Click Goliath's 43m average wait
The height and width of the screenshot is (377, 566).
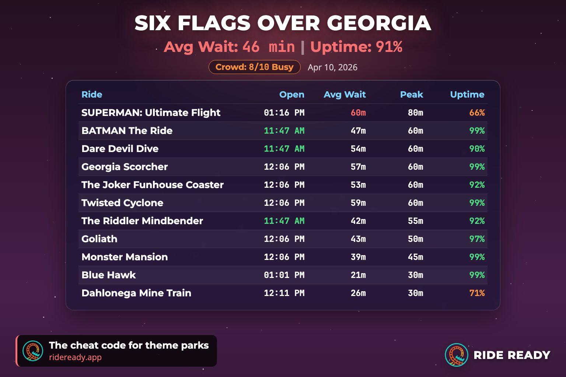(x=359, y=239)
